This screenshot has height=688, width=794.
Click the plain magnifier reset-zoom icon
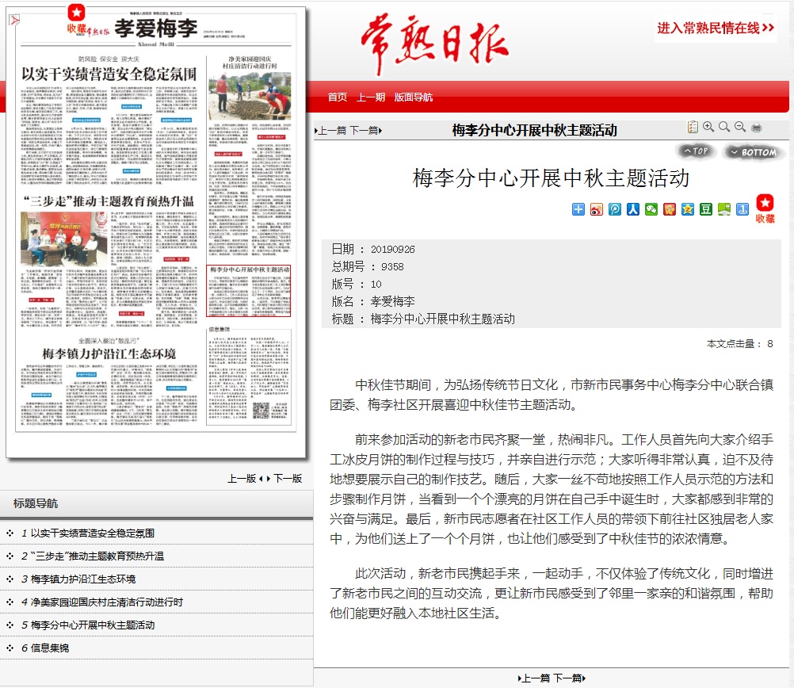[x=724, y=127]
